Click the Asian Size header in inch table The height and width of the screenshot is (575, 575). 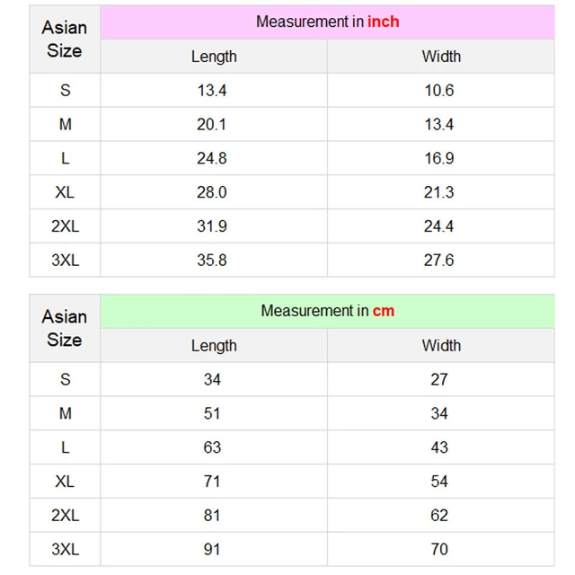pyautogui.click(x=65, y=39)
